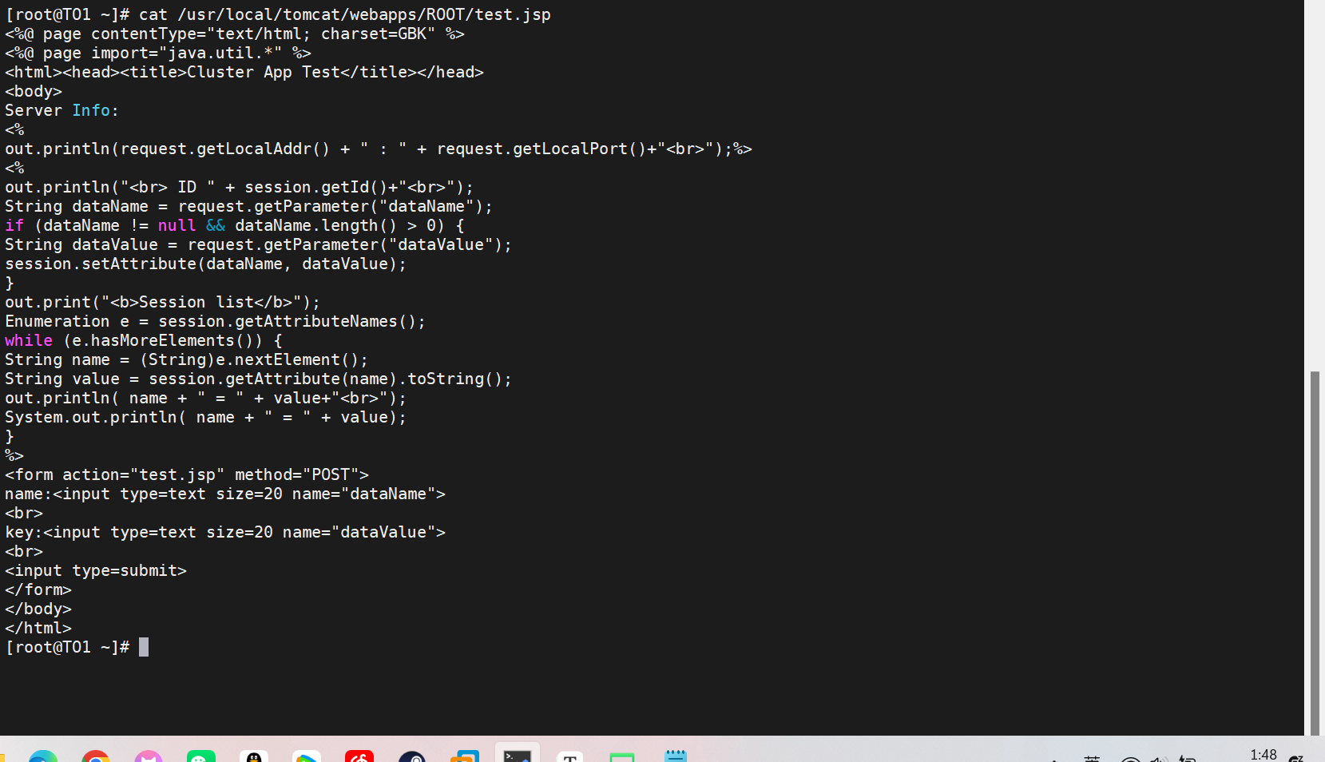Click the opening '<body>' tag line
Image resolution: width=1325 pixels, height=762 pixels.
tap(34, 91)
